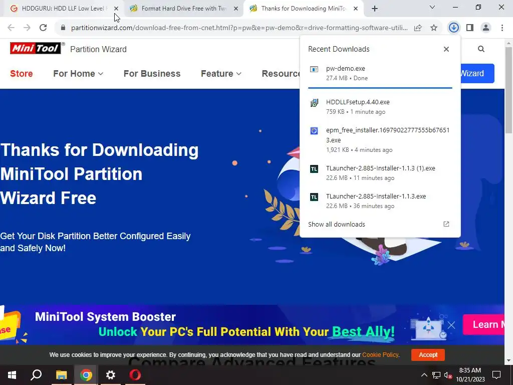Image resolution: width=513 pixels, height=385 pixels.
Task: Open the site search magnifier icon
Action: (x=481, y=49)
